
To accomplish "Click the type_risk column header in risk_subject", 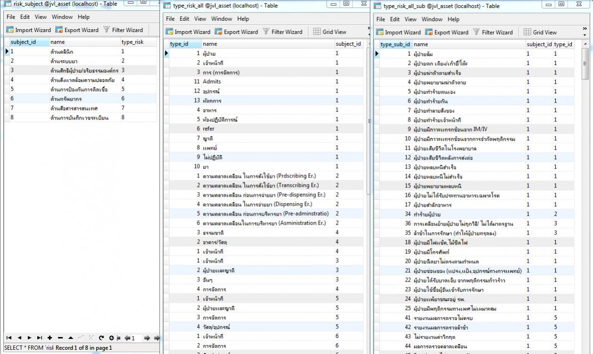I will [132, 42].
